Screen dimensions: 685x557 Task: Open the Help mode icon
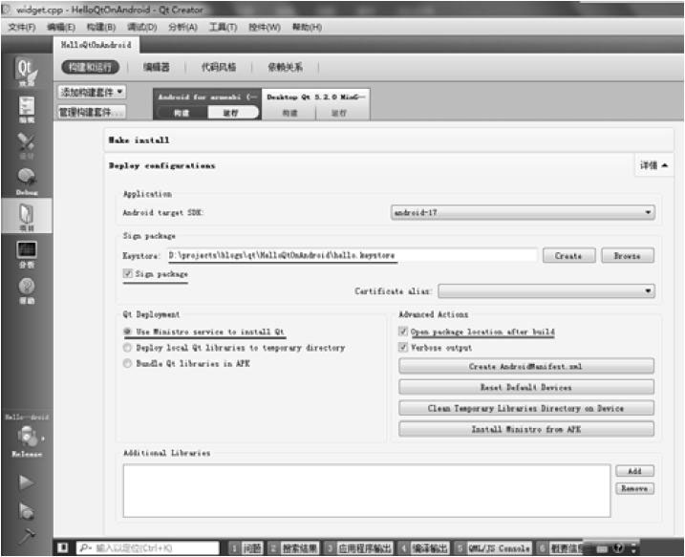pyautogui.click(x=26, y=290)
